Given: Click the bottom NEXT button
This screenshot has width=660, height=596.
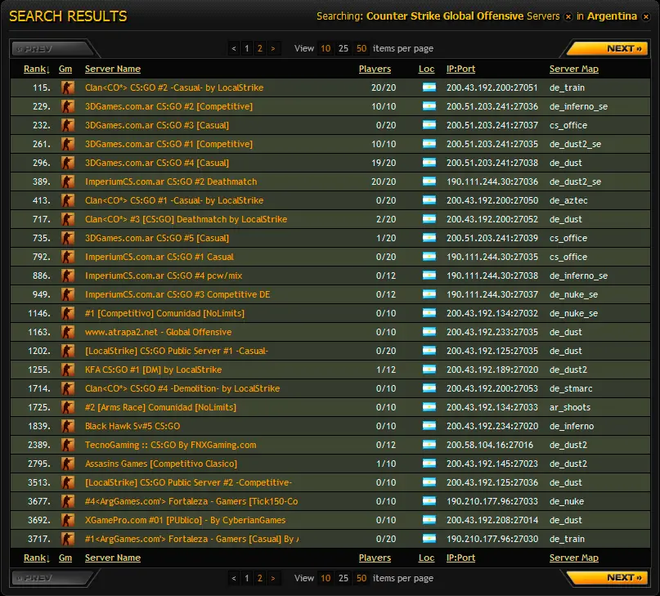Looking at the screenshot, I should click(608, 577).
